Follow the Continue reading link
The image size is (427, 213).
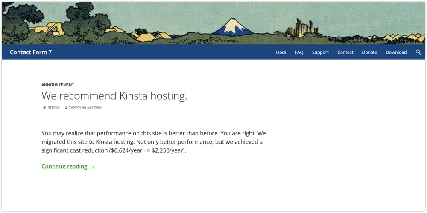click(64, 167)
